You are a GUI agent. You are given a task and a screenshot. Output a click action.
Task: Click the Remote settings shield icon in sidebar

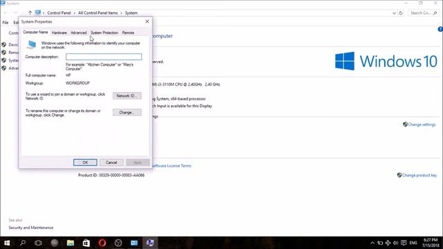4,53
